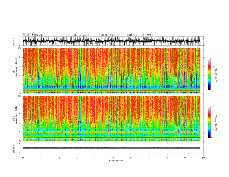Click the "-7" tick on ch.2 colorbar
This screenshot has width=229, height=177.
213,138
